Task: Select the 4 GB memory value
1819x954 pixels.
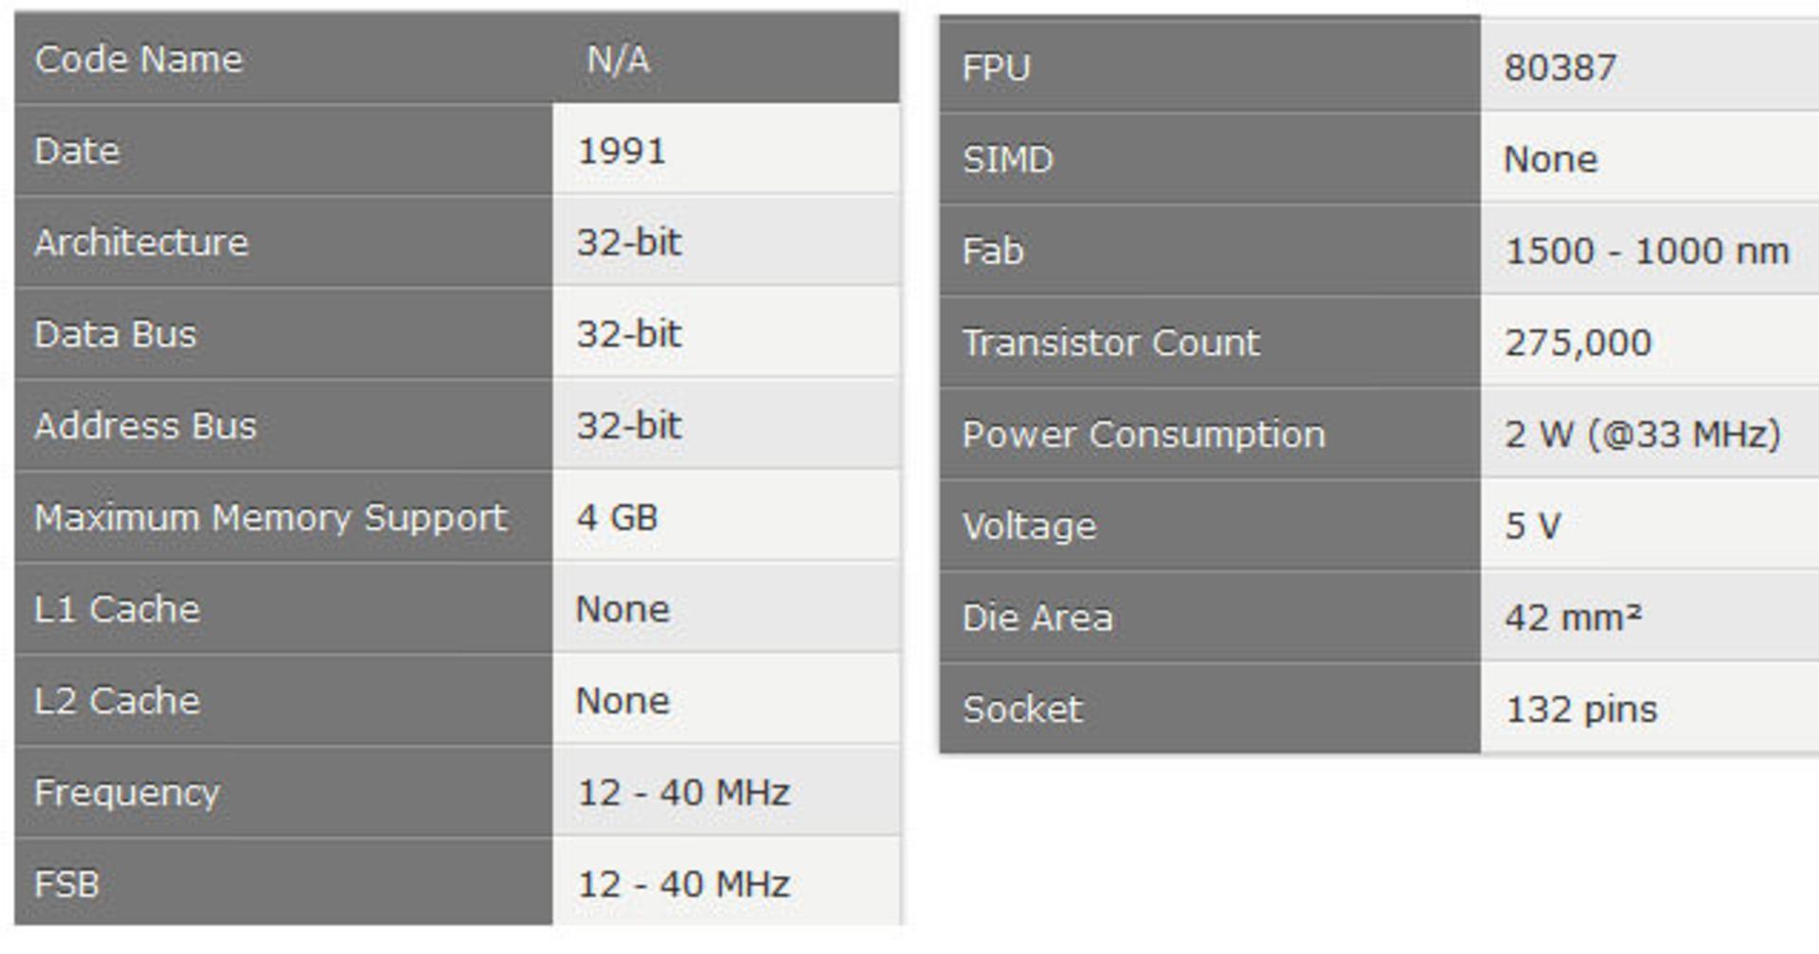Action: point(617,517)
